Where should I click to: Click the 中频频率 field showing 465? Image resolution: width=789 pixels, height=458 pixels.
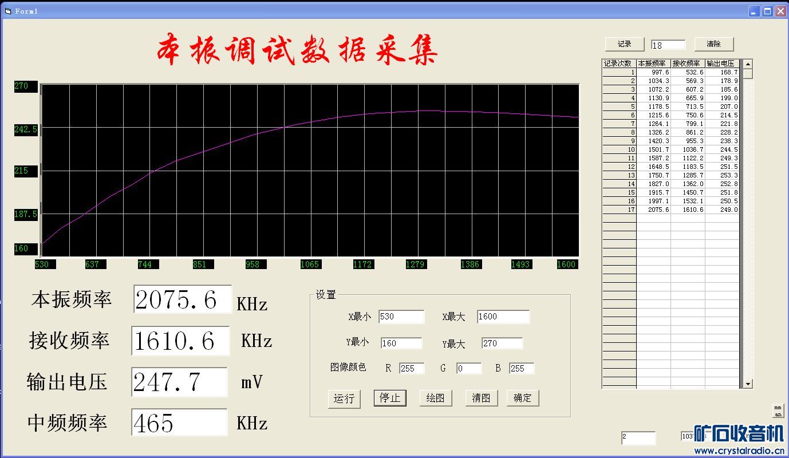click(x=179, y=423)
